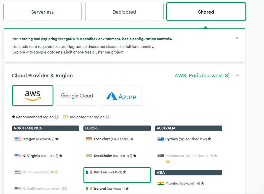Click the recommended star next to Mumbai
The width and height of the screenshot is (264, 194).
(202, 183)
